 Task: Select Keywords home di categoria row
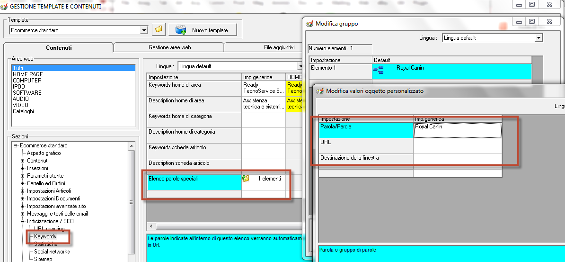(194, 119)
